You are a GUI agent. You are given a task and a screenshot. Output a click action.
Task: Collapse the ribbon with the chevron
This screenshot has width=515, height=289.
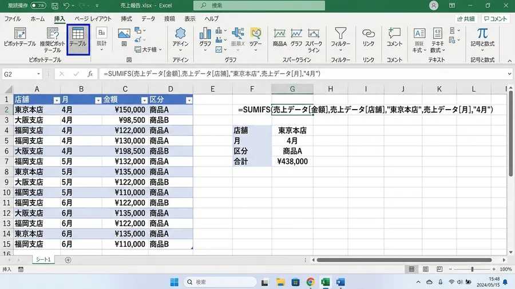tap(509, 61)
